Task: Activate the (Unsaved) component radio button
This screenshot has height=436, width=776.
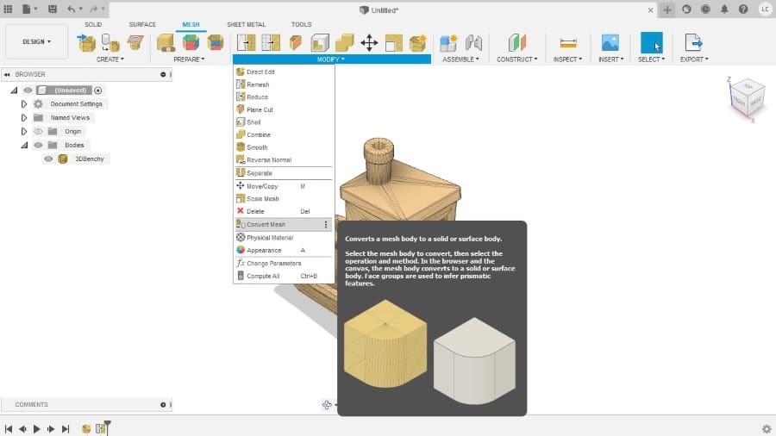Action: click(98, 90)
